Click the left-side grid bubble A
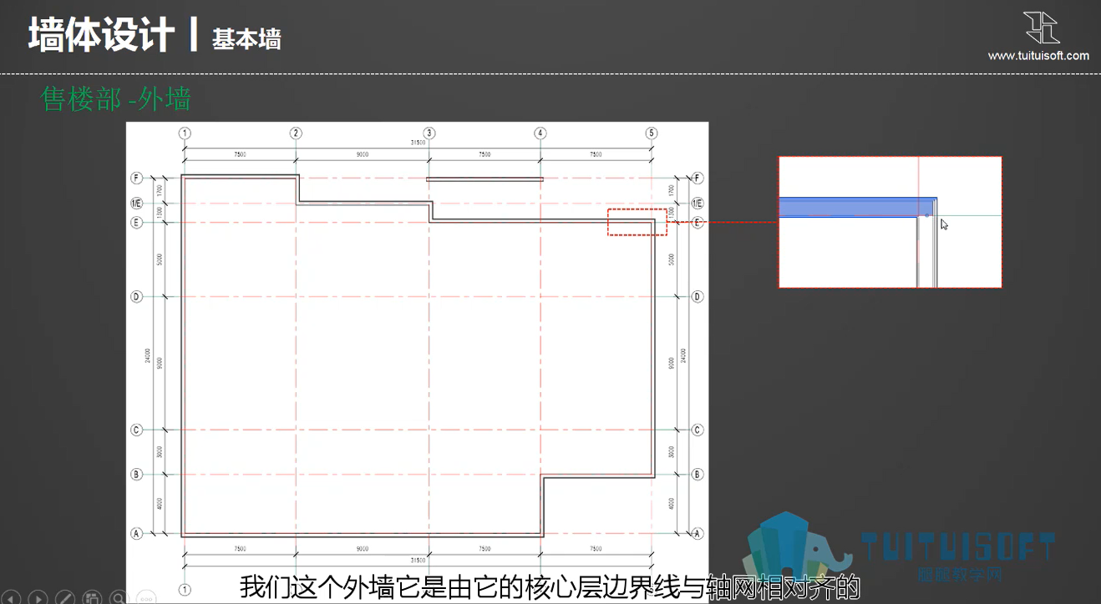The width and height of the screenshot is (1101, 604). [137, 533]
